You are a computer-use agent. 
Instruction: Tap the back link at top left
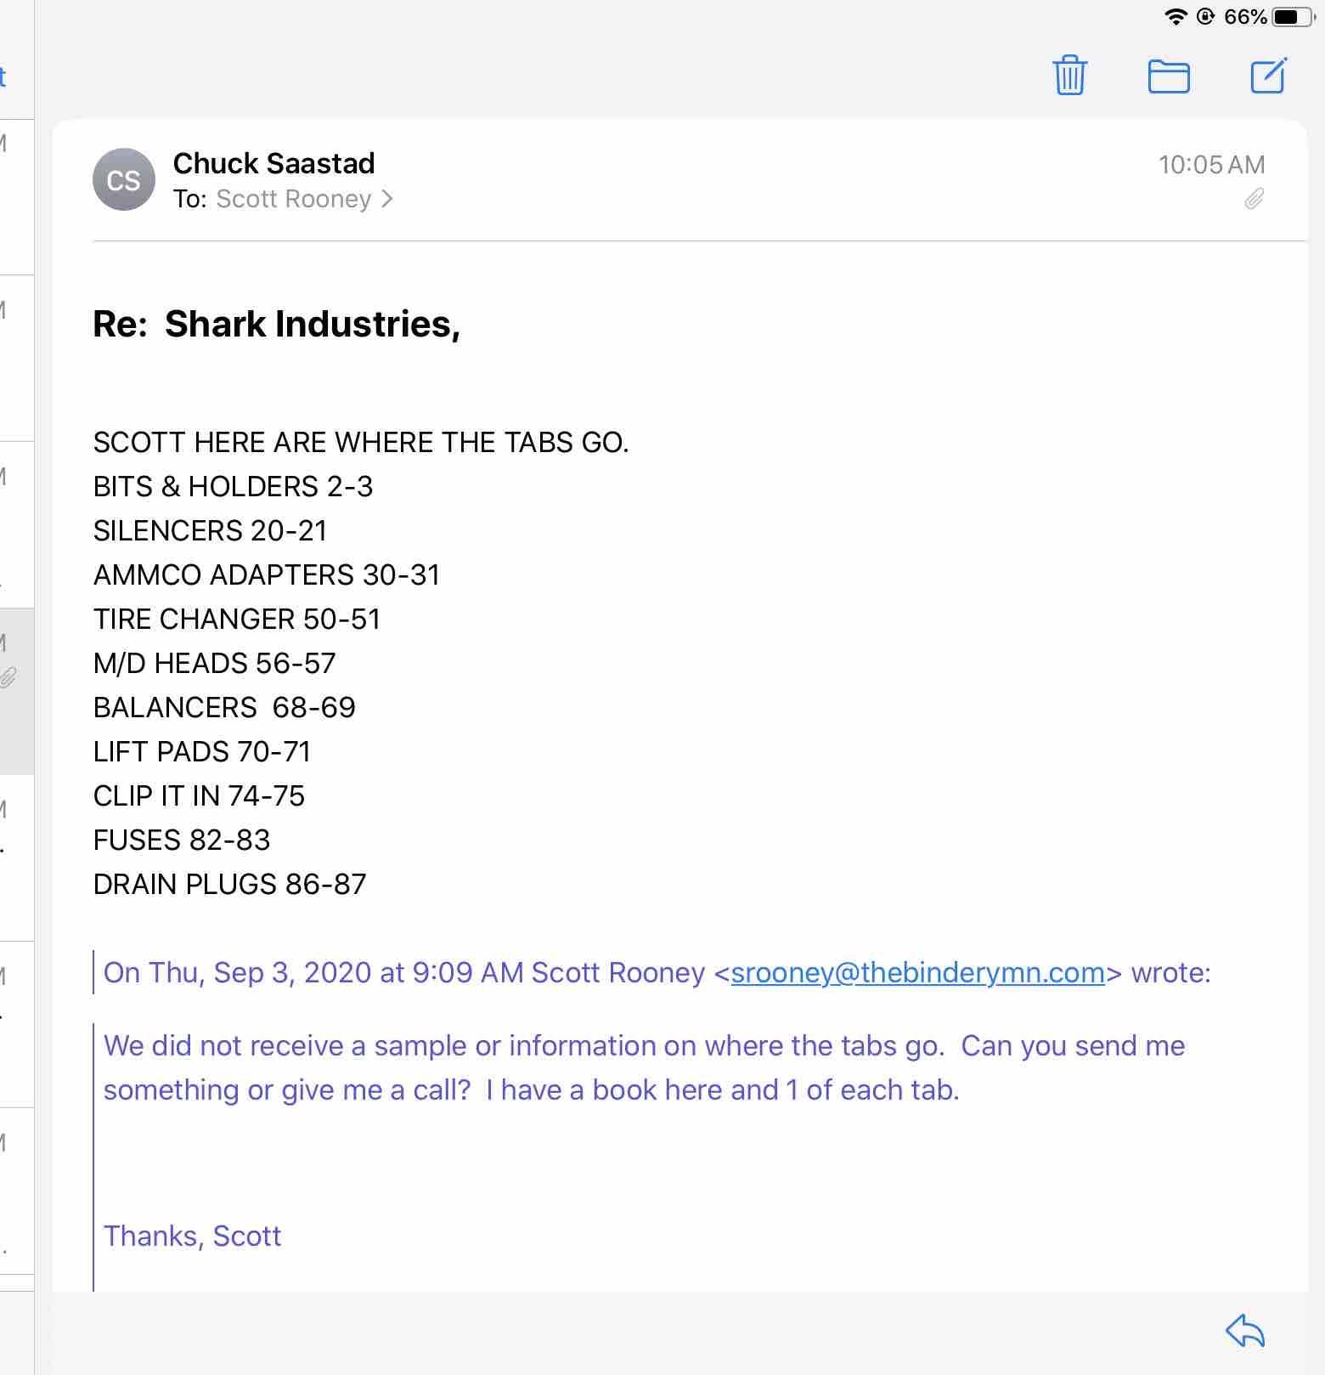(x=3, y=77)
